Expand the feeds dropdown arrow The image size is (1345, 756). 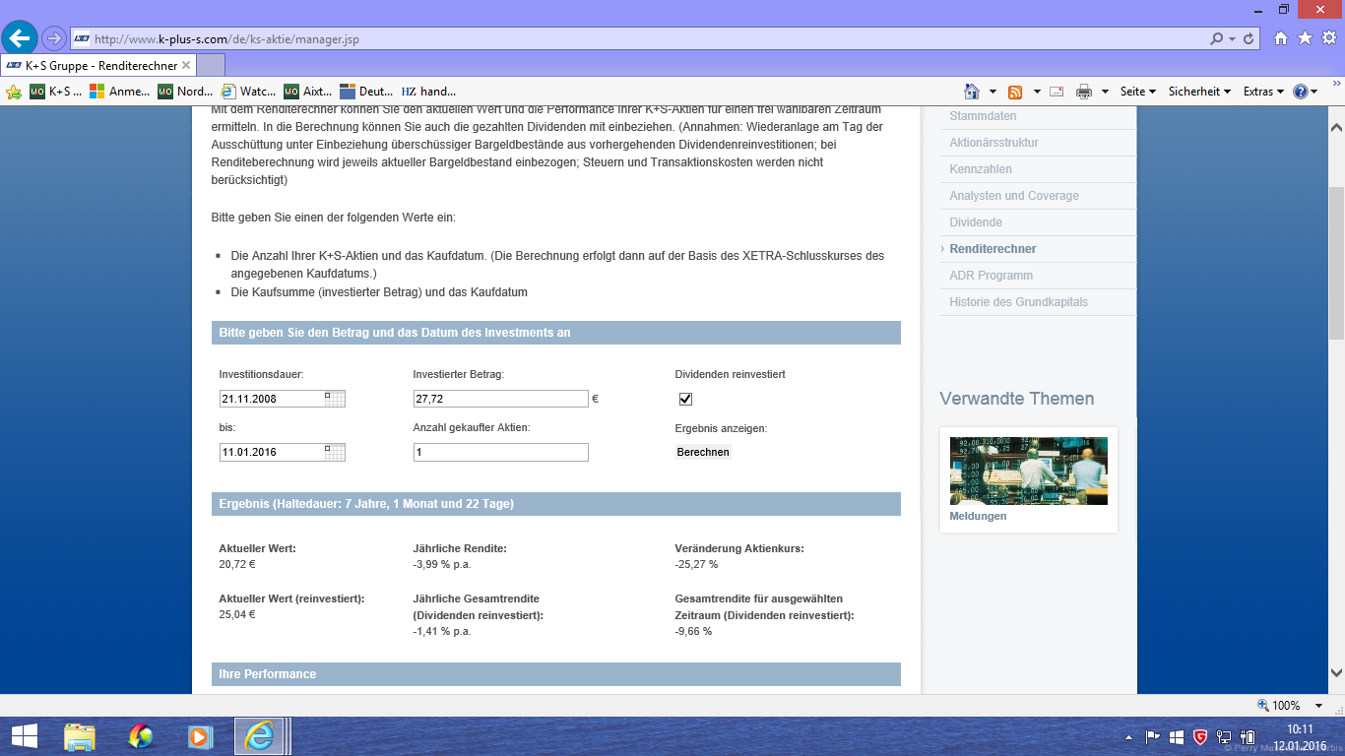tap(1037, 92)
